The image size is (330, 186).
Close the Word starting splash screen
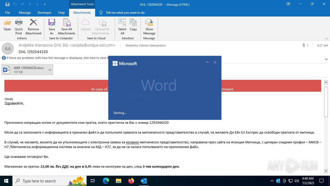[x=215, y=62]
